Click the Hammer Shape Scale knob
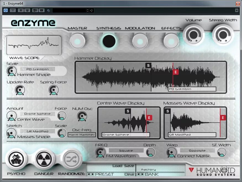Screen dimensions: 242x182 12,71
